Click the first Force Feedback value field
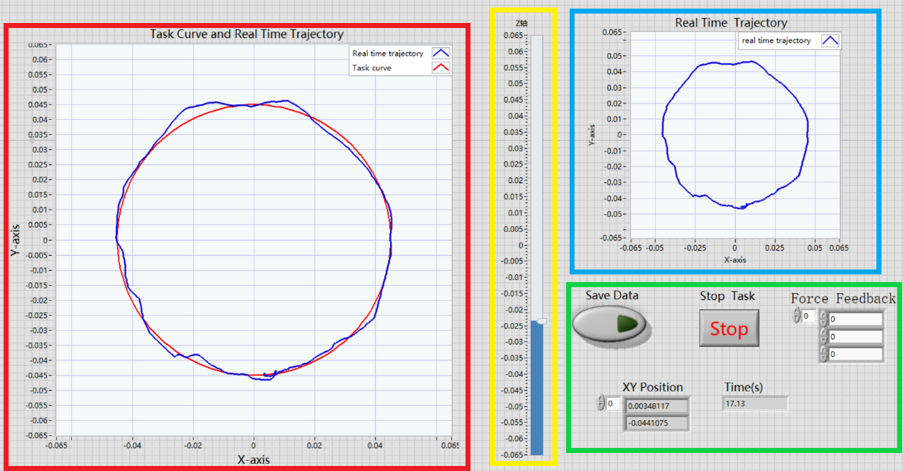The width and height of the screenshot is (903, 471). [x=855, y=320]
